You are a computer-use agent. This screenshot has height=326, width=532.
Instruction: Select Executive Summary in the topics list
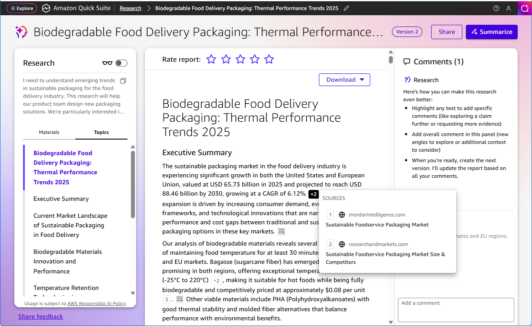(61, 199)
